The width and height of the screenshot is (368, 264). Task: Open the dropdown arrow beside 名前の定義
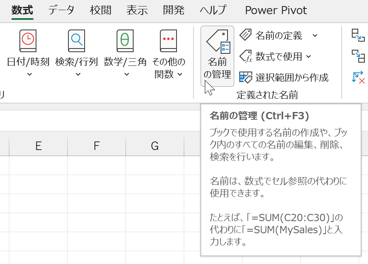click(x=315, y=36)
